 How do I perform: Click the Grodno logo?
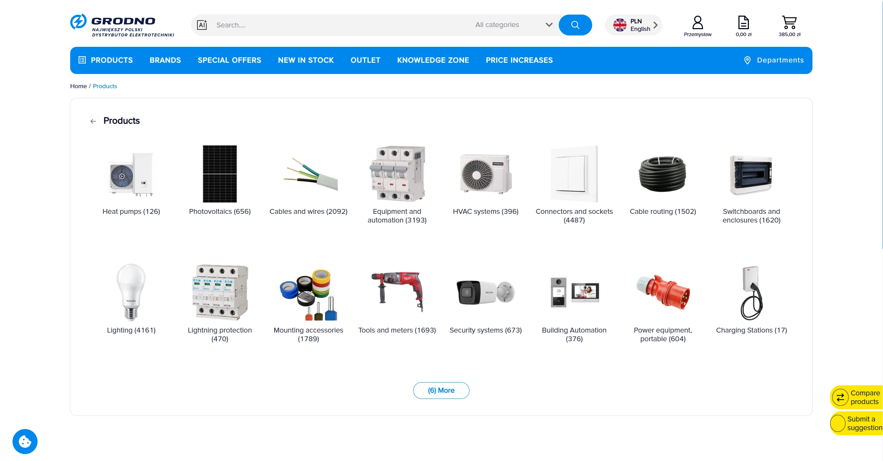pyautogui.click(x=122, y=25)
